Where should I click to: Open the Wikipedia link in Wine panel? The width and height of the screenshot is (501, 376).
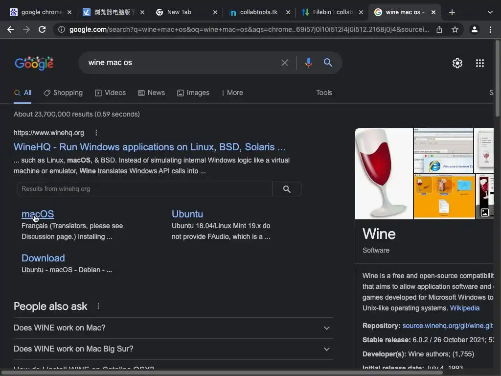[465, 308]
